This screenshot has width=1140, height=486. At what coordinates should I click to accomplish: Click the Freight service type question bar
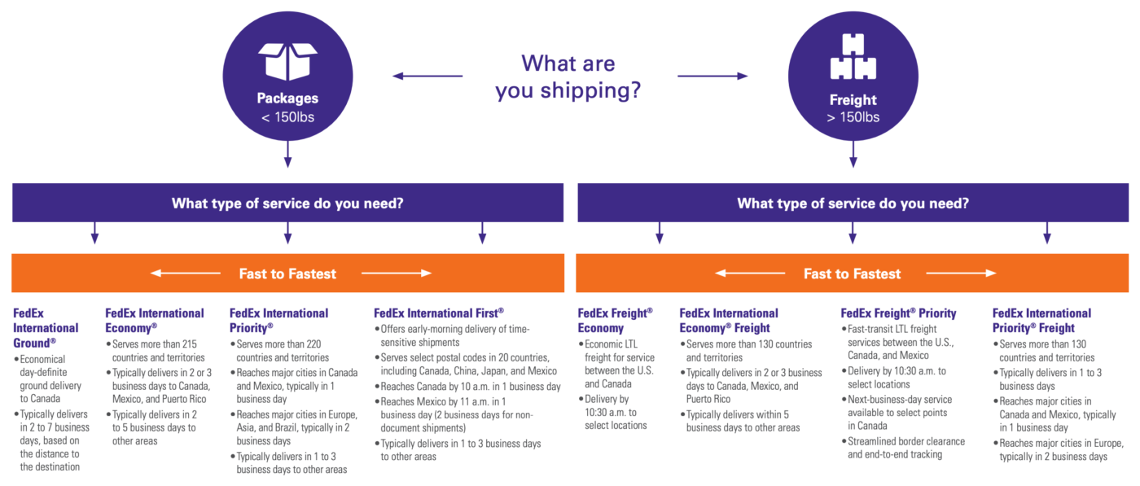853,203
